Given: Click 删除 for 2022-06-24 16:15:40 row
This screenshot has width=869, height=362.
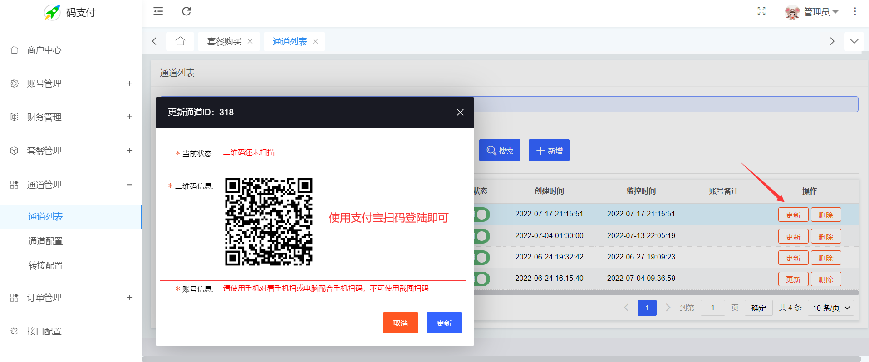Looking at the screenshot, I should click(x=826, y=279).
